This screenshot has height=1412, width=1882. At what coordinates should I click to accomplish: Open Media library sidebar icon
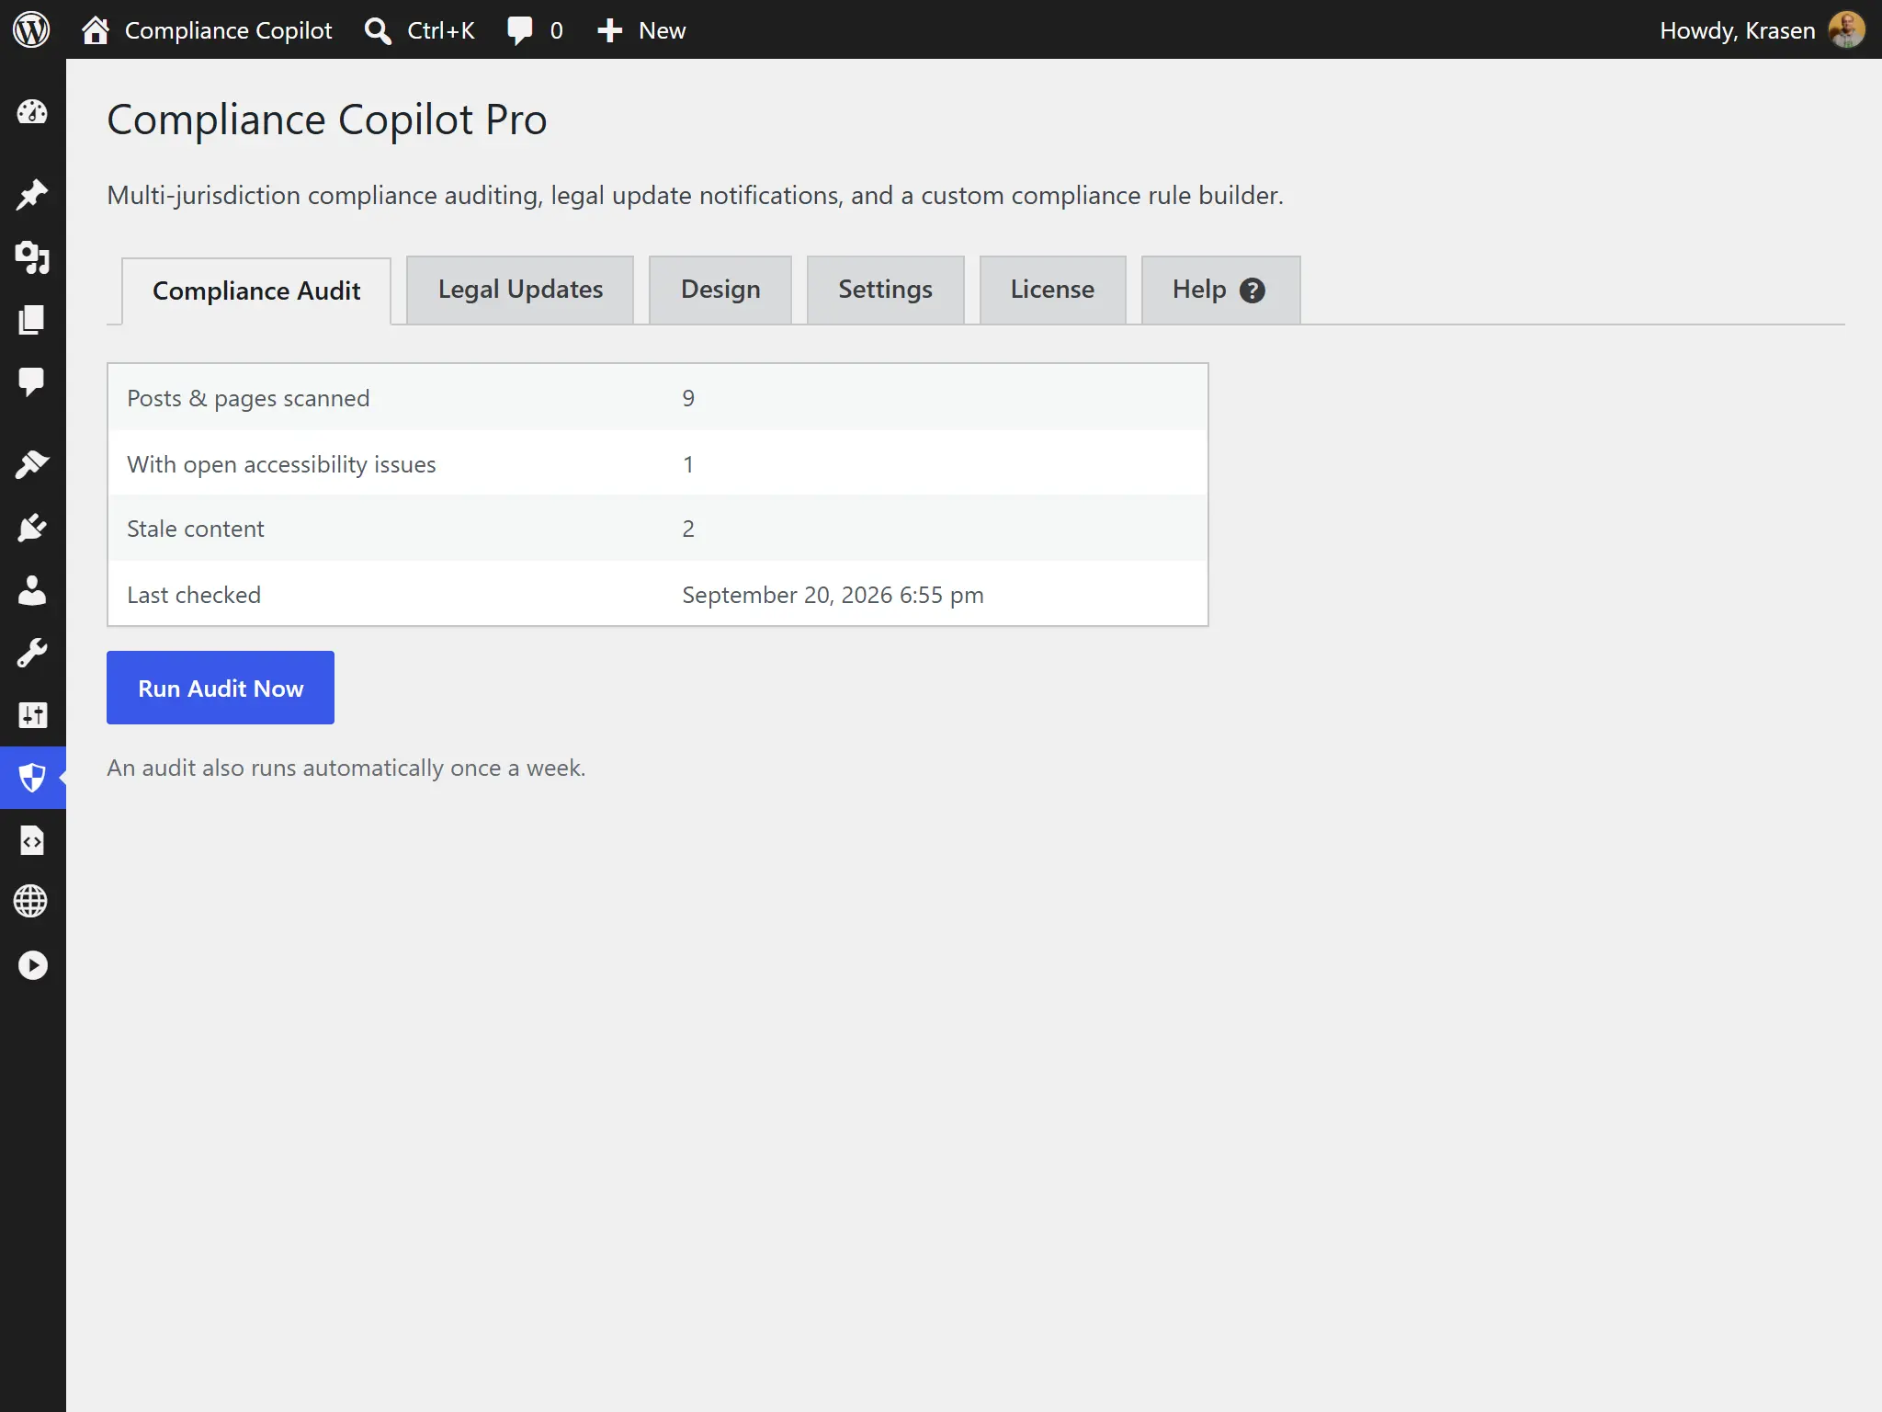click(32, 257)
